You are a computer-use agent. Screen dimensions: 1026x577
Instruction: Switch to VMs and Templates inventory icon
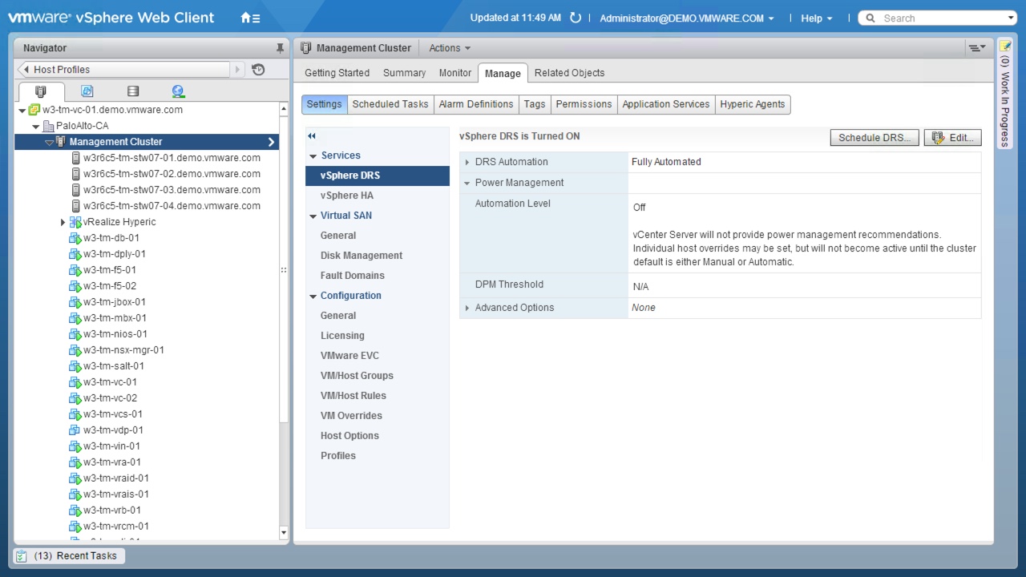click(87, 91)
